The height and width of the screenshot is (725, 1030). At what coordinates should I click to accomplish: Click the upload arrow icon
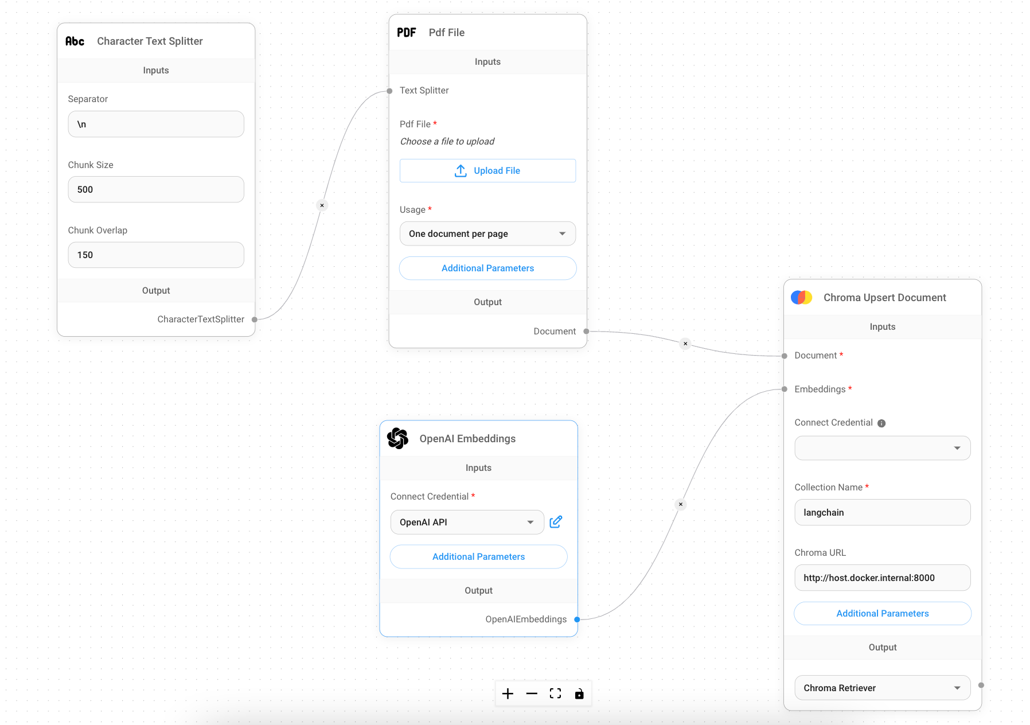click(461, 171)
